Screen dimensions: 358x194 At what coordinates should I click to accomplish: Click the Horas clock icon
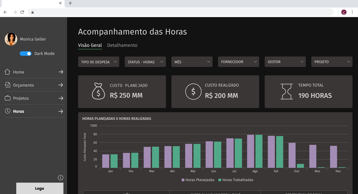coord(7,111)
